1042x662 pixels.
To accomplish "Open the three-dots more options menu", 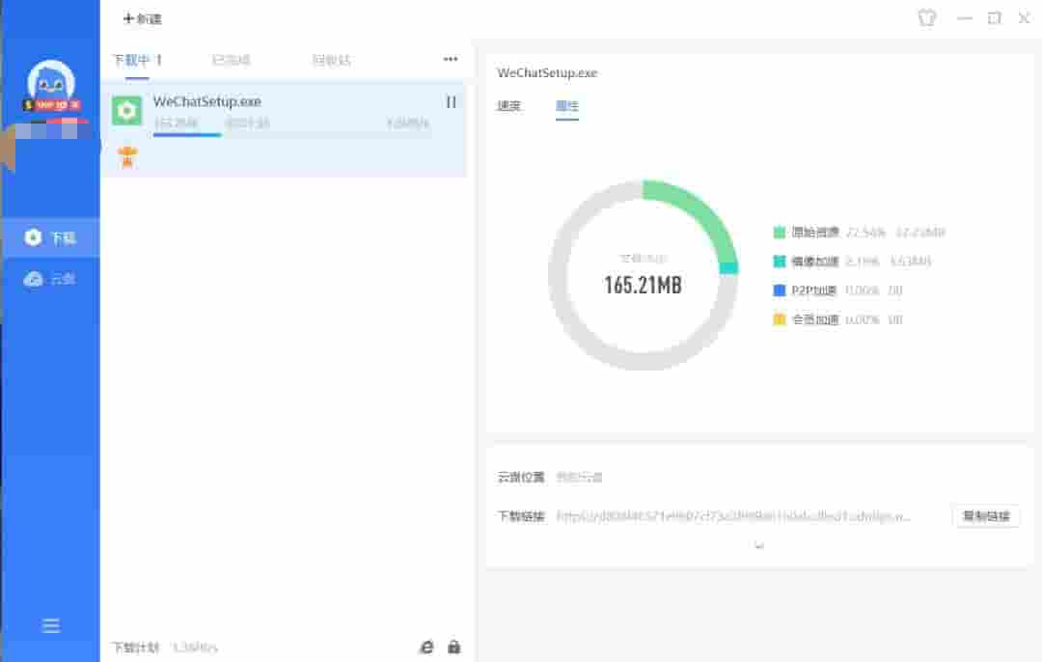I will coord(450,59).
